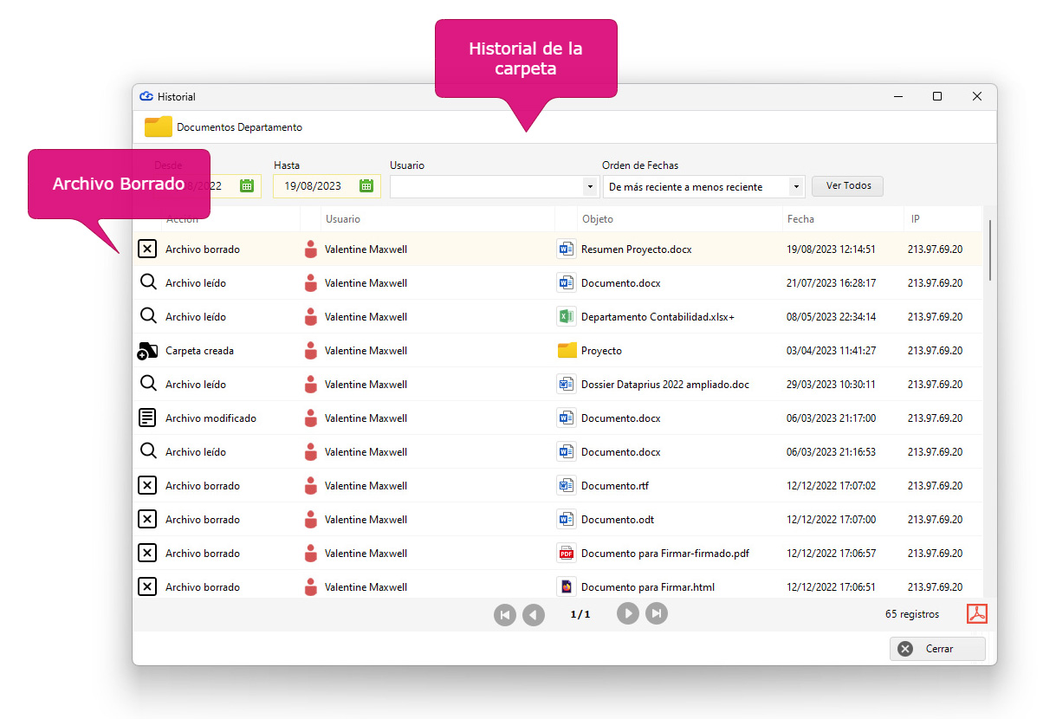This screenshot has height=719, width=1043.
Task: Click the Cerrar button
Action: 937,649
